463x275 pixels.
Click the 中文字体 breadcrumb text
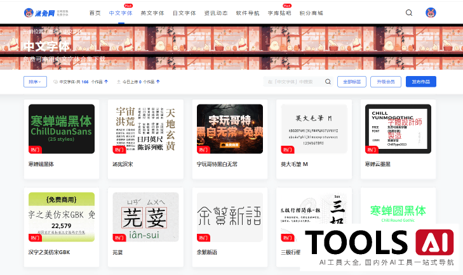coord(72,31)
